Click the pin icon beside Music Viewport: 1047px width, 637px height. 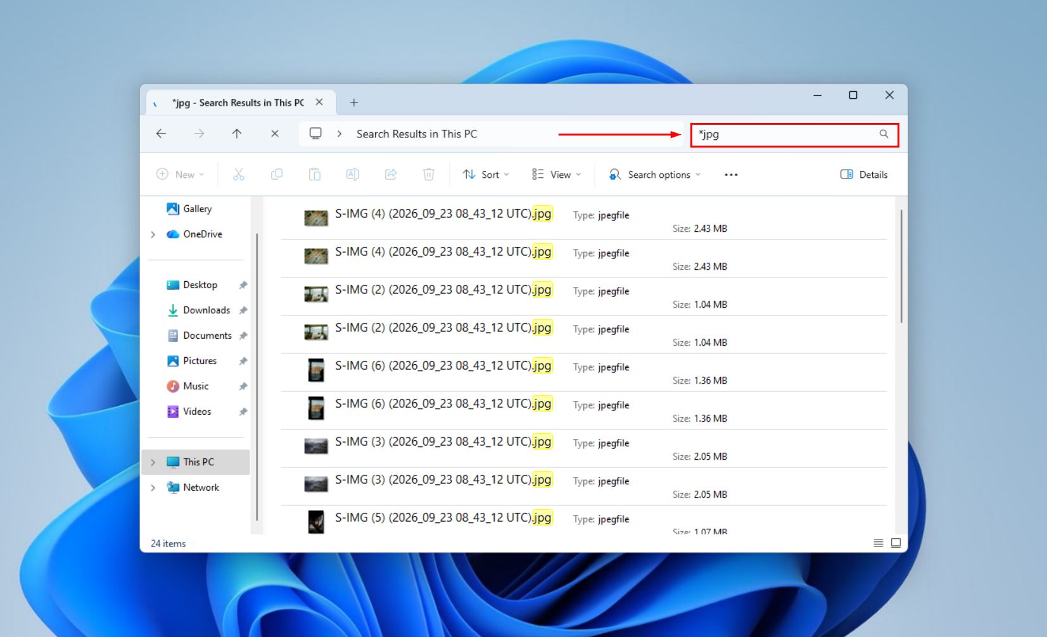[243, 386]
